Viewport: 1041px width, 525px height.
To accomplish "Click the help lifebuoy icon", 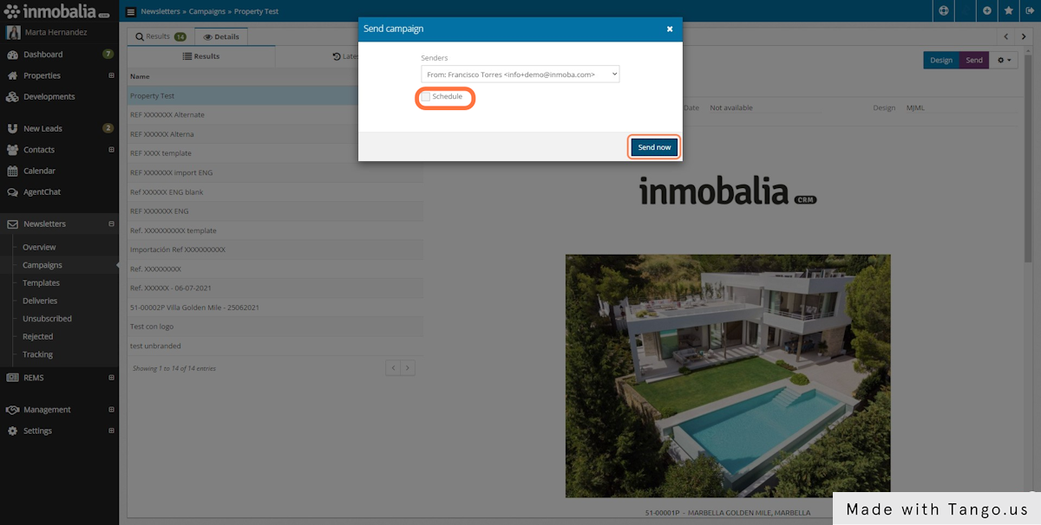I will [x=944, y=11].
